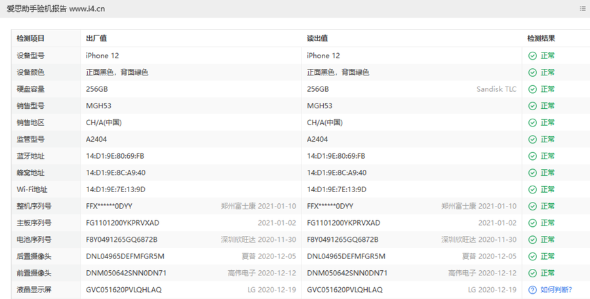Click read value 'MGH53' in 读出值 column
Image resolution: width=590 pixels, height=299 pixels.
click(x=319, y=106)
